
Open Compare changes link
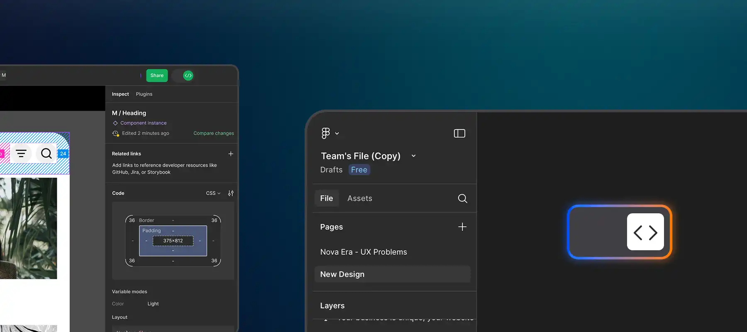point(214,133)
